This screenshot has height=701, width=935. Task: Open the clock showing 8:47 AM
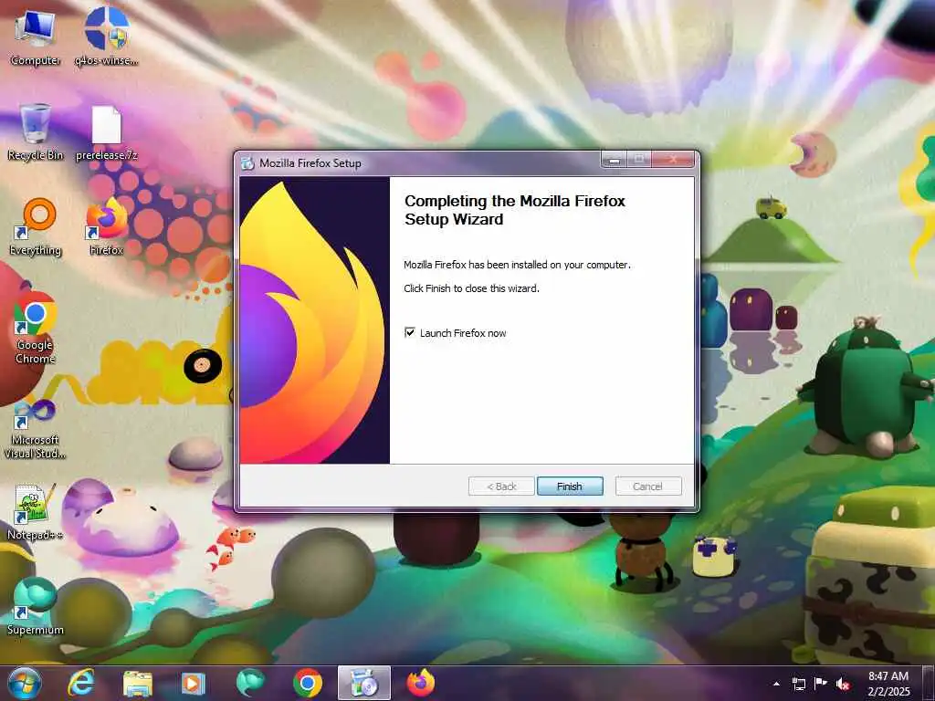[x=888, y=684]
